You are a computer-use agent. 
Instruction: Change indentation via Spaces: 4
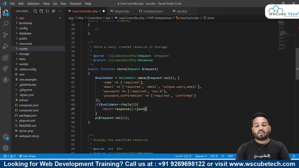click(x=201, y=156)
